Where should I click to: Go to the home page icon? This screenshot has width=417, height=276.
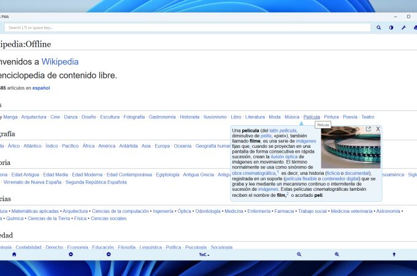(x=14, y=255)
